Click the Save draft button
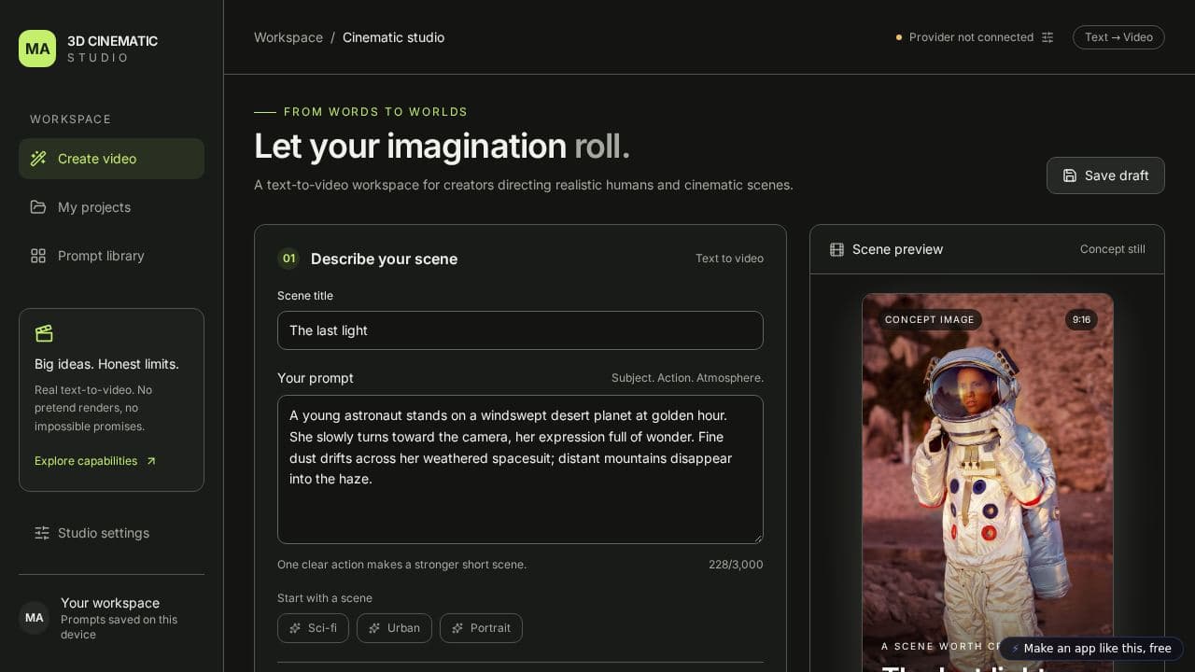This screenshot has height=672, width=1195. coord(1105,175)
